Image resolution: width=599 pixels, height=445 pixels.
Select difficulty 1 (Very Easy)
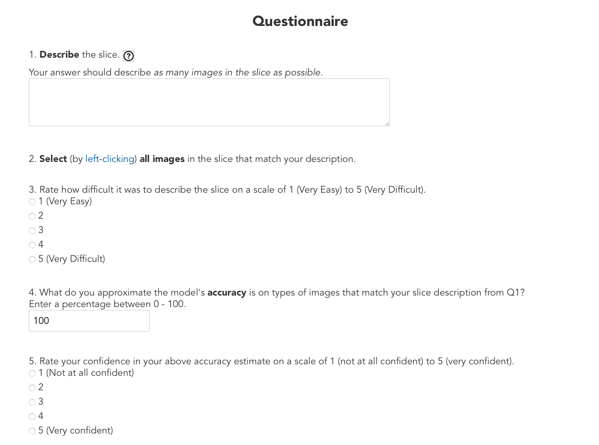32,202
